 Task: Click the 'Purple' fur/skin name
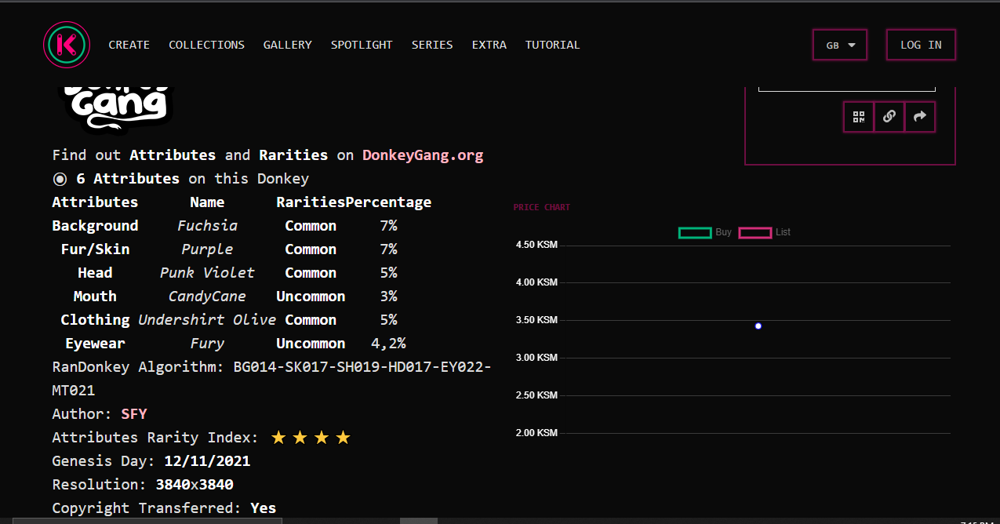[x=207, y=249]
